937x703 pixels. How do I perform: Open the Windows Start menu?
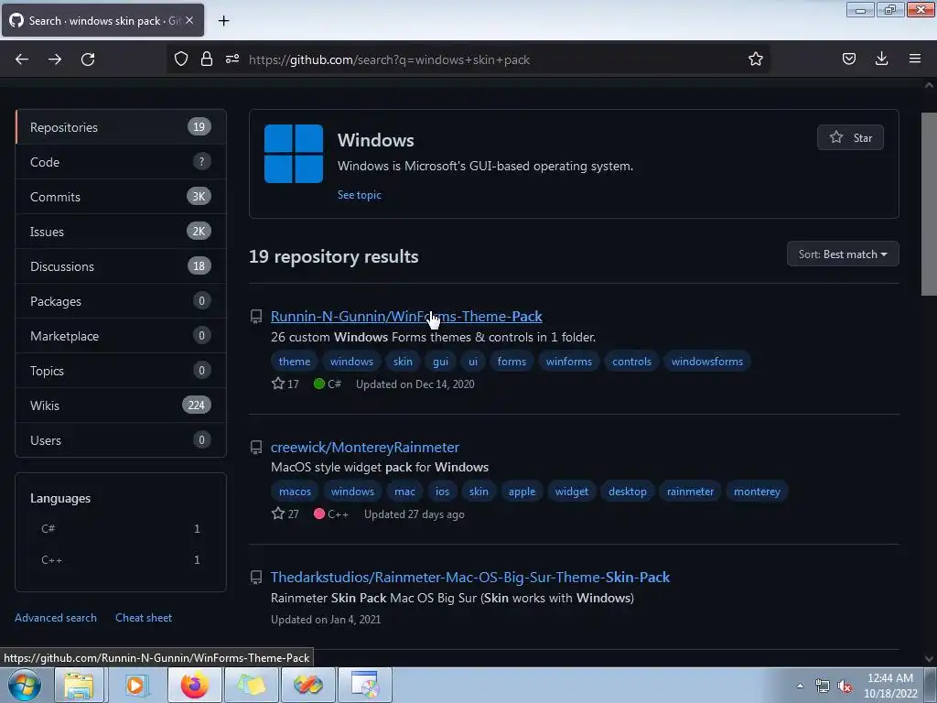click(x=24, y=685)
